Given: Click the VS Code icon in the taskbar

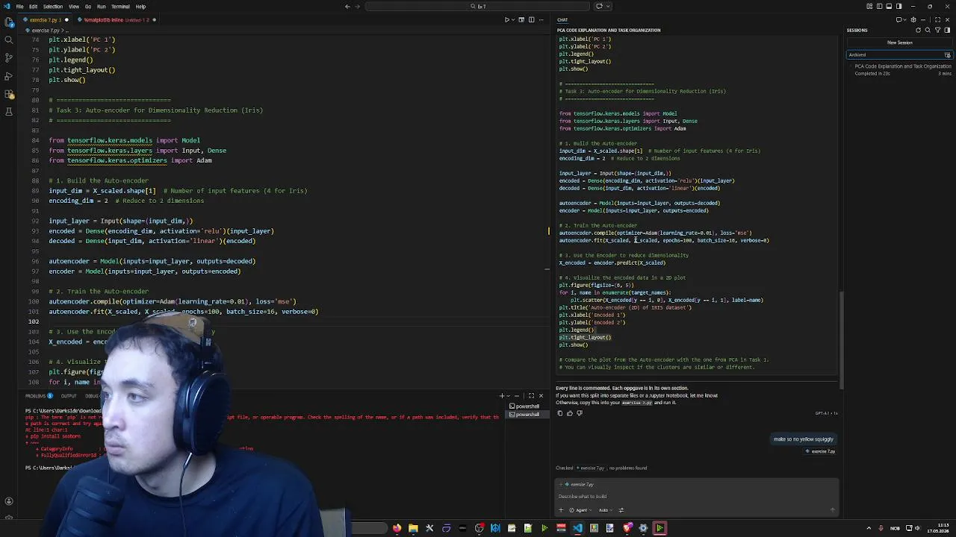Looking at the screenshot, I should tap(577, 528).
